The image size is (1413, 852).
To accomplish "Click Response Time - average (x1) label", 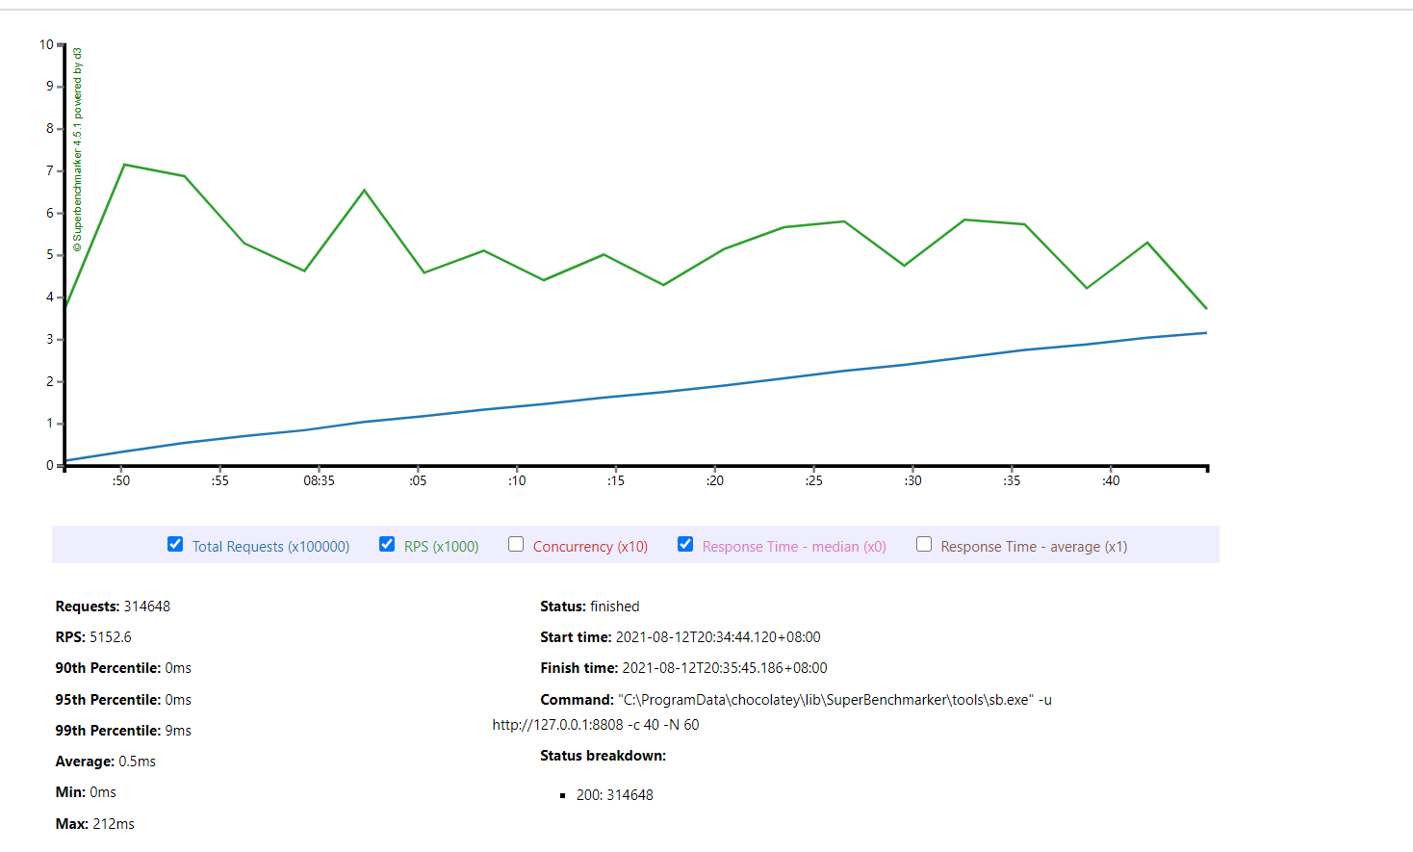I will [x=1034, y=547].
